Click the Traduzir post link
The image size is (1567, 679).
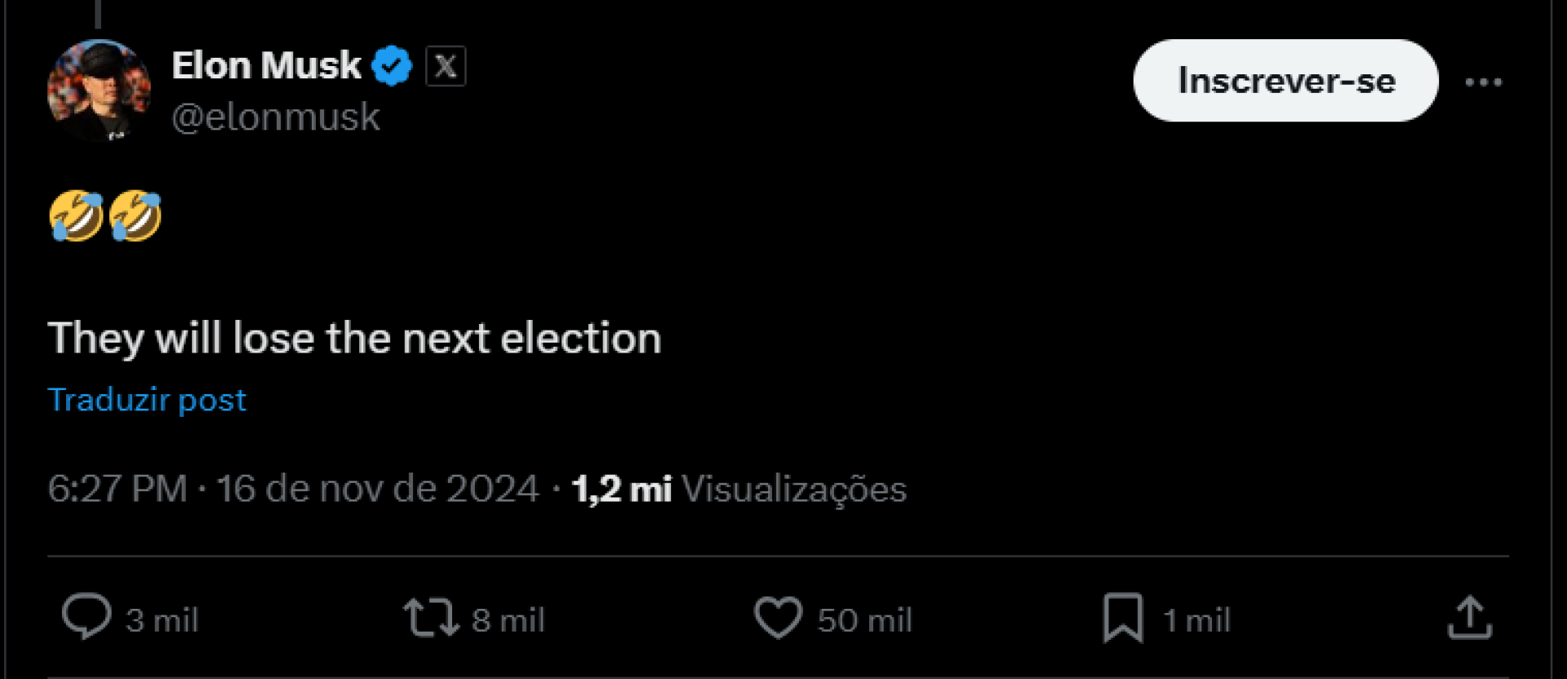point(147,400)
